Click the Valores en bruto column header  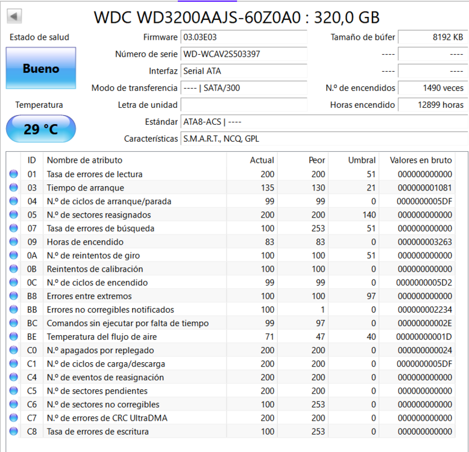[x=421, y=160]
